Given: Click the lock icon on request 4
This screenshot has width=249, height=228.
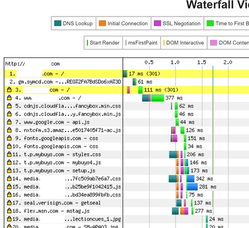Looking at the screenshot, I should [x=10, y=98].
